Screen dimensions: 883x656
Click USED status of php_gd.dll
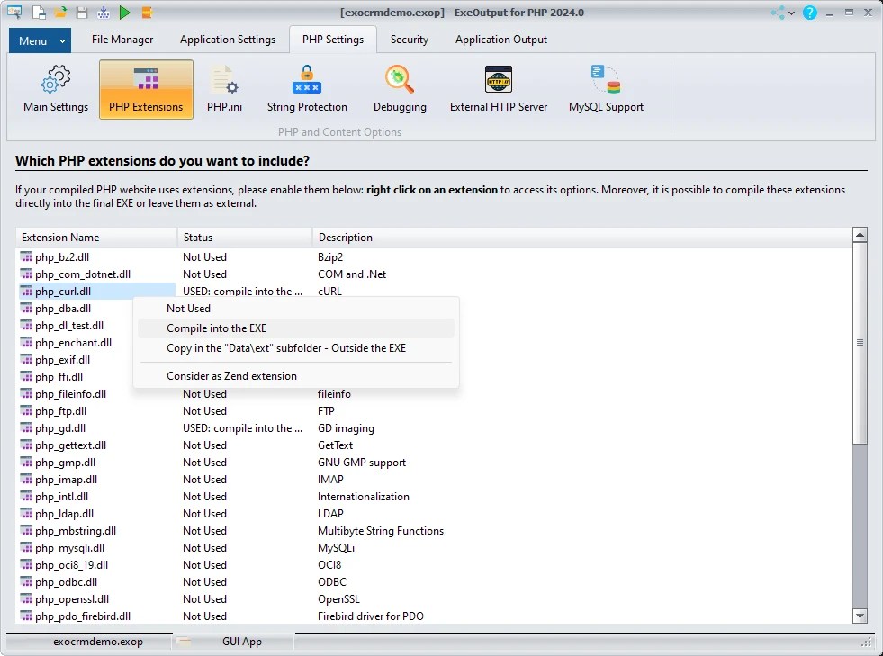[x=243, y=428]
